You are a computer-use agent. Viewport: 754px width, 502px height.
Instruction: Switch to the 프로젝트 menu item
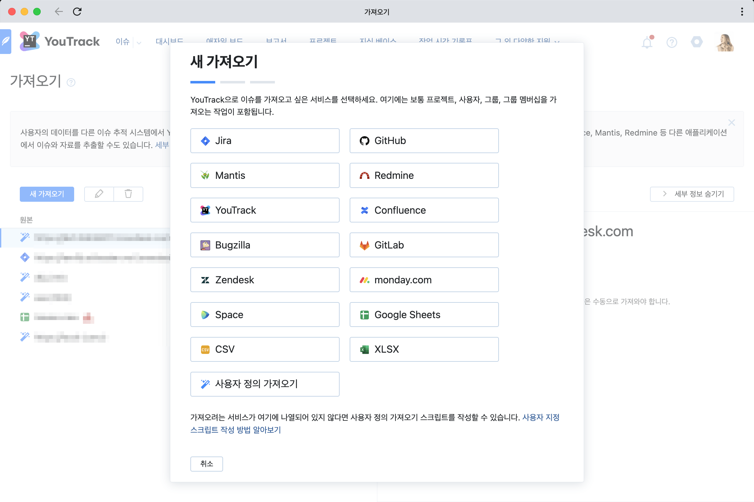coord(323,41)
